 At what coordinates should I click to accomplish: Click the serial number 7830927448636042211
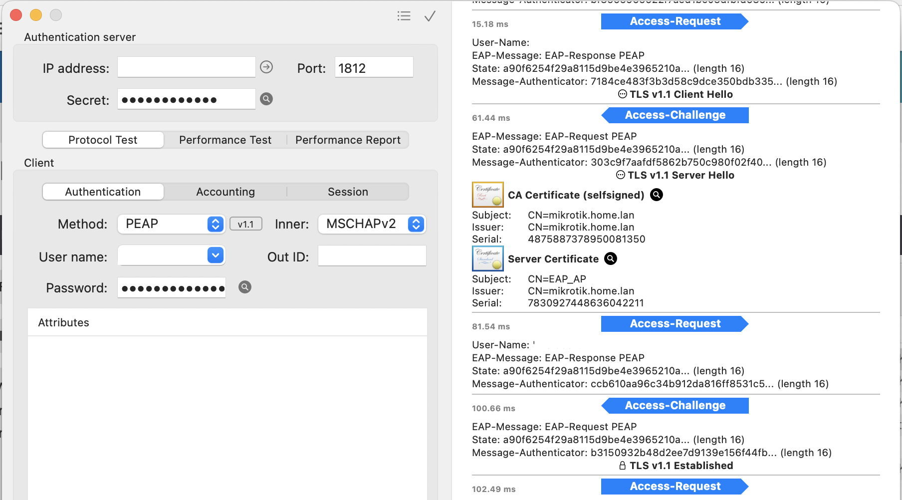(x=586, y=303)
